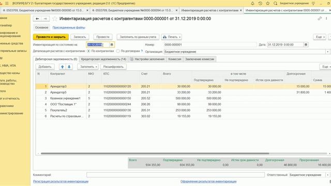Select row Казенное учреждение1
The width and height of the screenshot is (331, 186).
pos(183,98)
